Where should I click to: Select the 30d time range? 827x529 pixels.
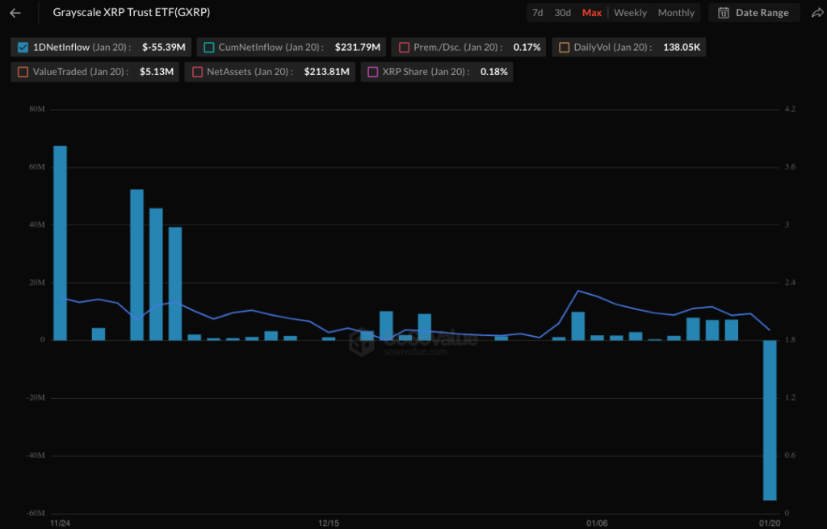562,13
